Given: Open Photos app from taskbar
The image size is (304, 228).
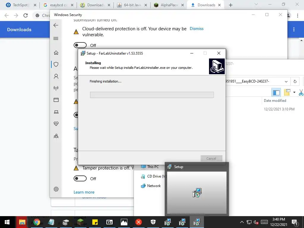Looking at the screenshot, I should (x=124, y=222).
